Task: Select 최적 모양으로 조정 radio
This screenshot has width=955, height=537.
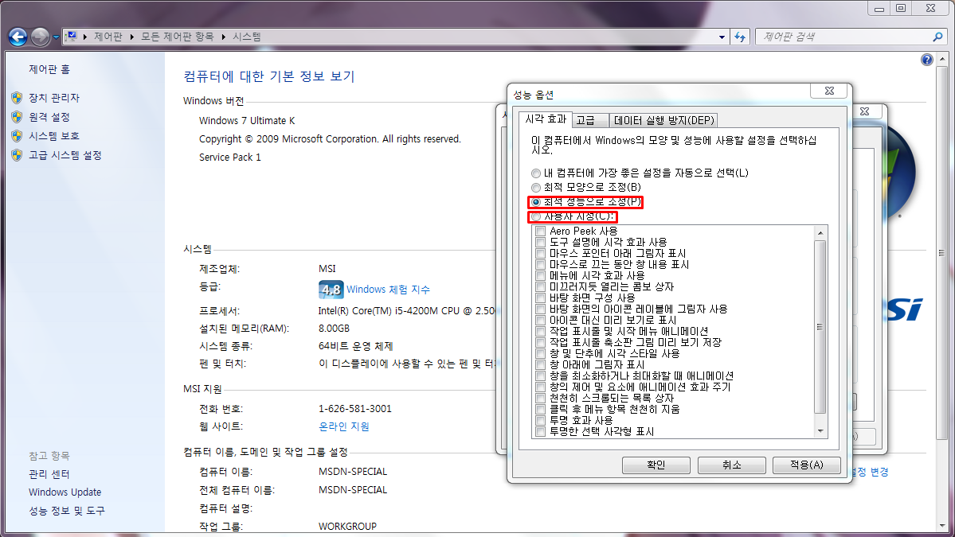Action: coord(536,187)
